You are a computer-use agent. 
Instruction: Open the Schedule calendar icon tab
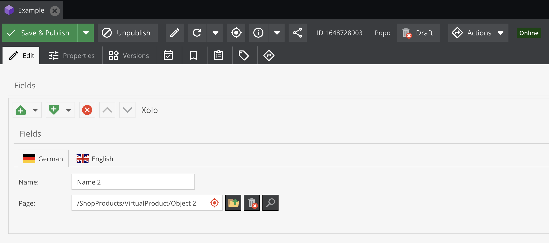169,55
